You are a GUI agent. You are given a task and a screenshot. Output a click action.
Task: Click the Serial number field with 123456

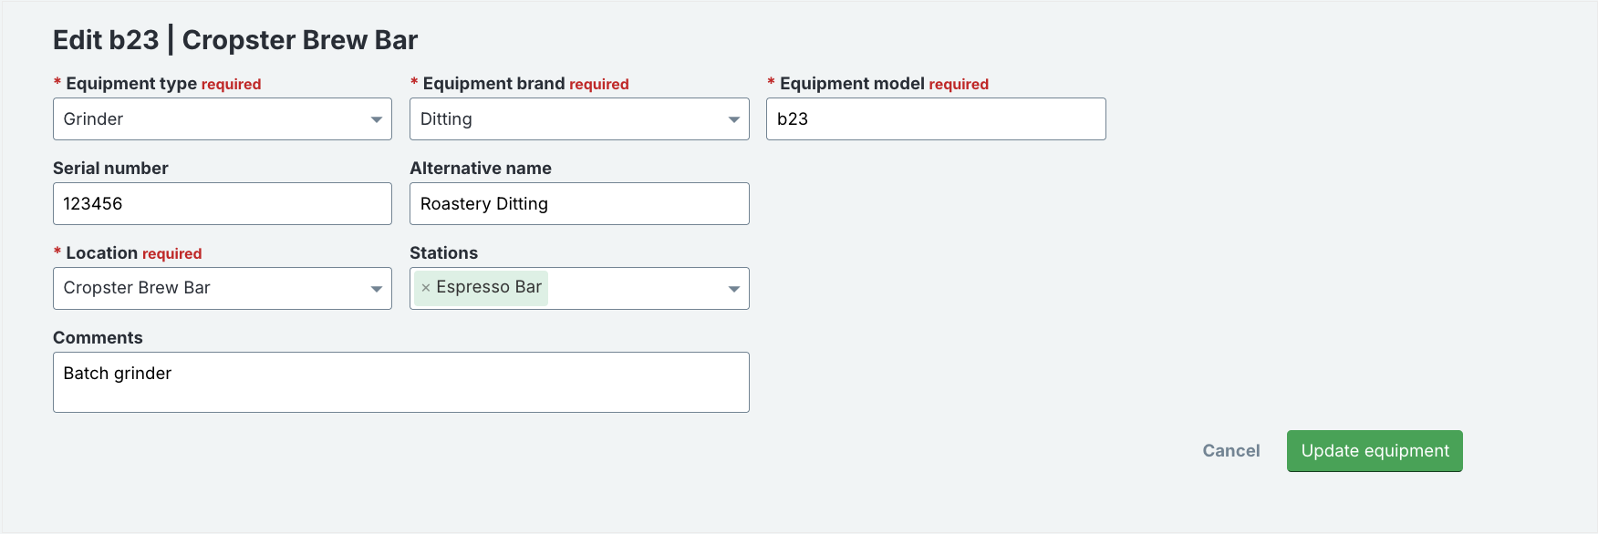[x=223, y=204]
